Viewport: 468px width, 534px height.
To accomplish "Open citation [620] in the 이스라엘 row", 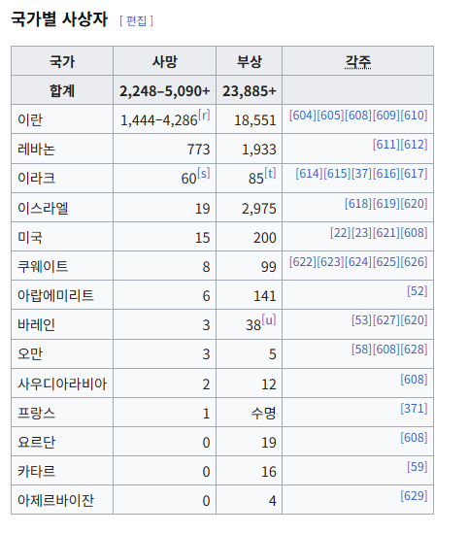I will [414, 203].
